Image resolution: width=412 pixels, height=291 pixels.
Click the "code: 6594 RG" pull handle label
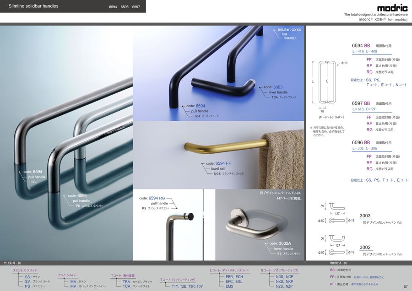(x=152, y=198)
